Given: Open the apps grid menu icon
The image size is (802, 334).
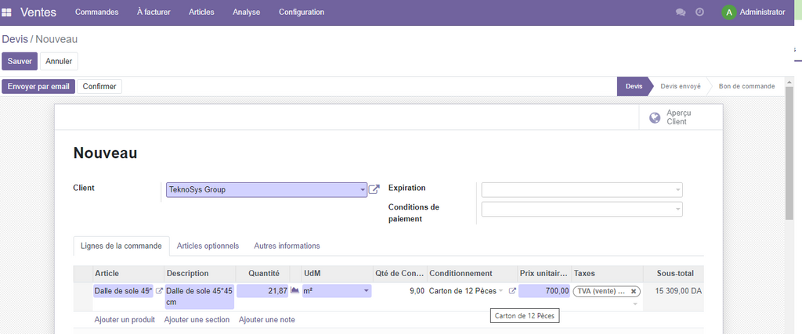Looking at the screenshot, I should click(7, 13).
